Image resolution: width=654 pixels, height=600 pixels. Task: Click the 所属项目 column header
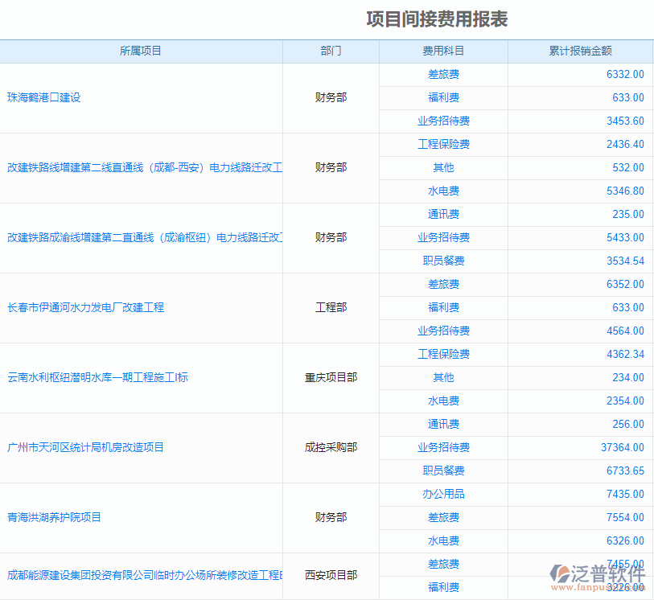point(141,51)
